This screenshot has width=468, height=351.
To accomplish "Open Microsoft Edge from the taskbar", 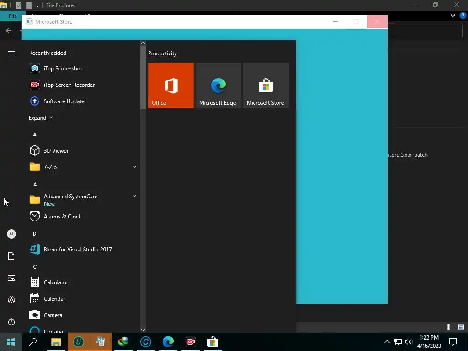I will [168, 342].
